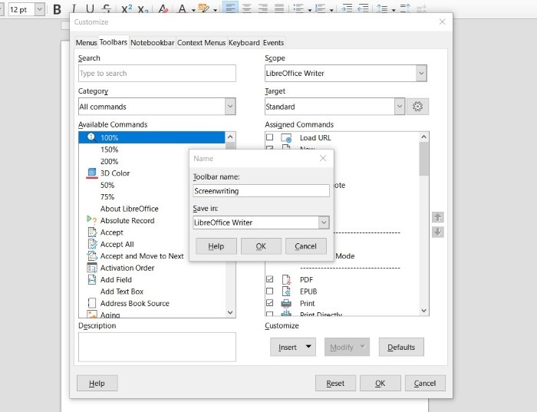This screenshot has width=537, height=412.
Task: Select About LibreOffice in Available Commands
Action: coord(129,209)
